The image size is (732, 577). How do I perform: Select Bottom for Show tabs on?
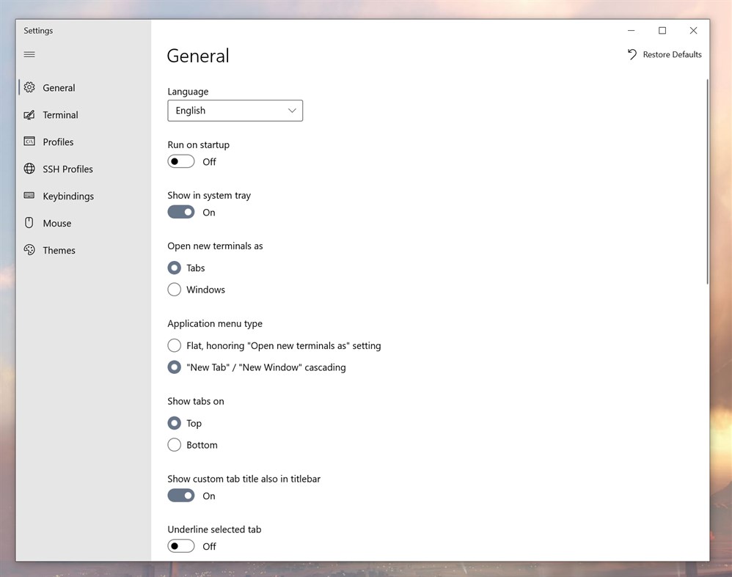click(174, 445)
